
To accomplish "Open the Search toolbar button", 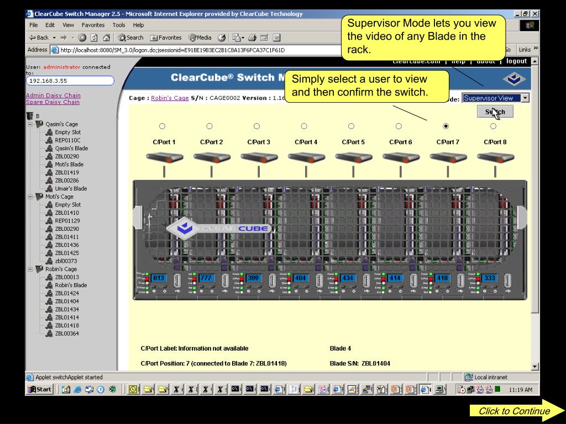I will (x=130, y=38).
